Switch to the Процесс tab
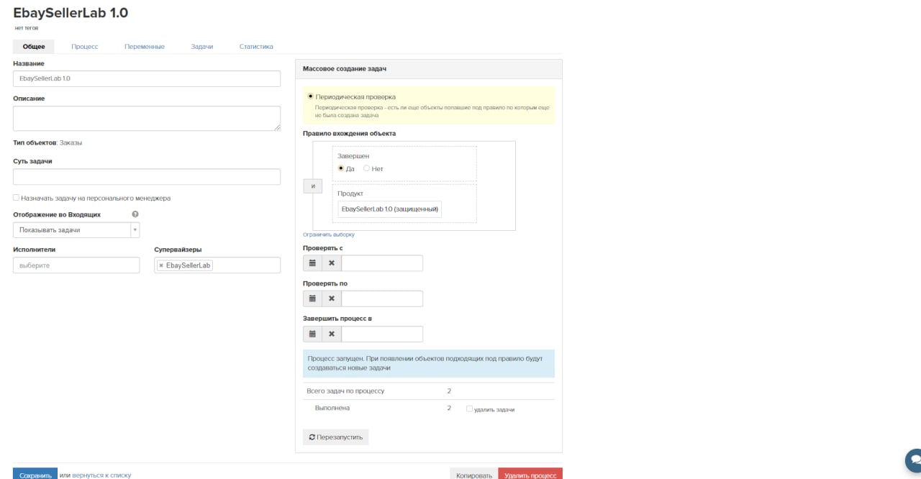 (85, 46)
